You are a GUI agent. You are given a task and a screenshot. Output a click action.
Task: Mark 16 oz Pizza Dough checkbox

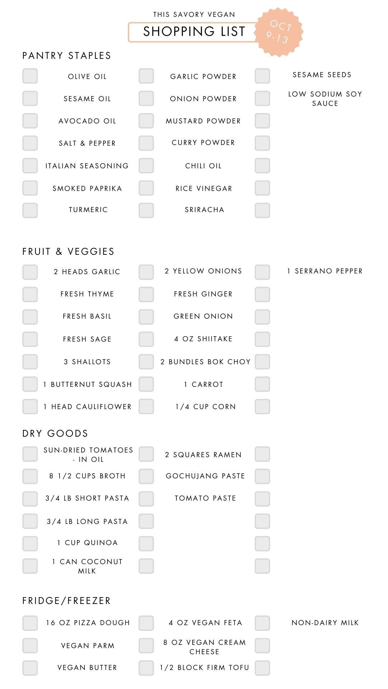pos(30,623)
